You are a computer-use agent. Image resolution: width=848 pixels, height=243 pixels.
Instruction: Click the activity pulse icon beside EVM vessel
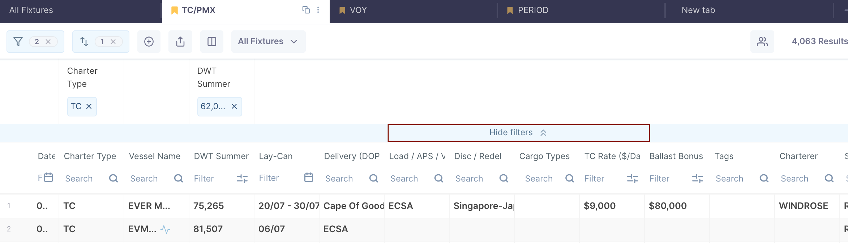click(x=165, y=229)
